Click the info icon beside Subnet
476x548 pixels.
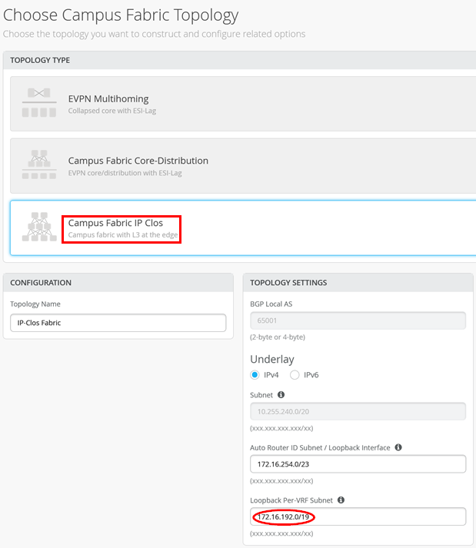(x=281, y=395)
